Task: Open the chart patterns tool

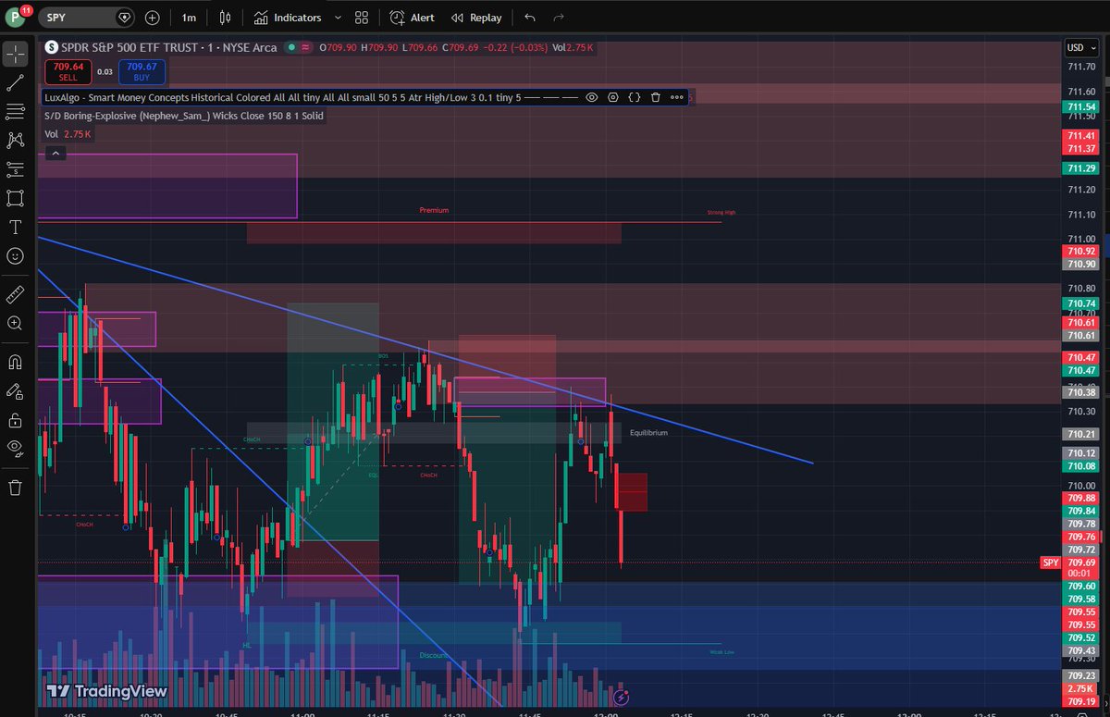Action: (x=15, y=141)
